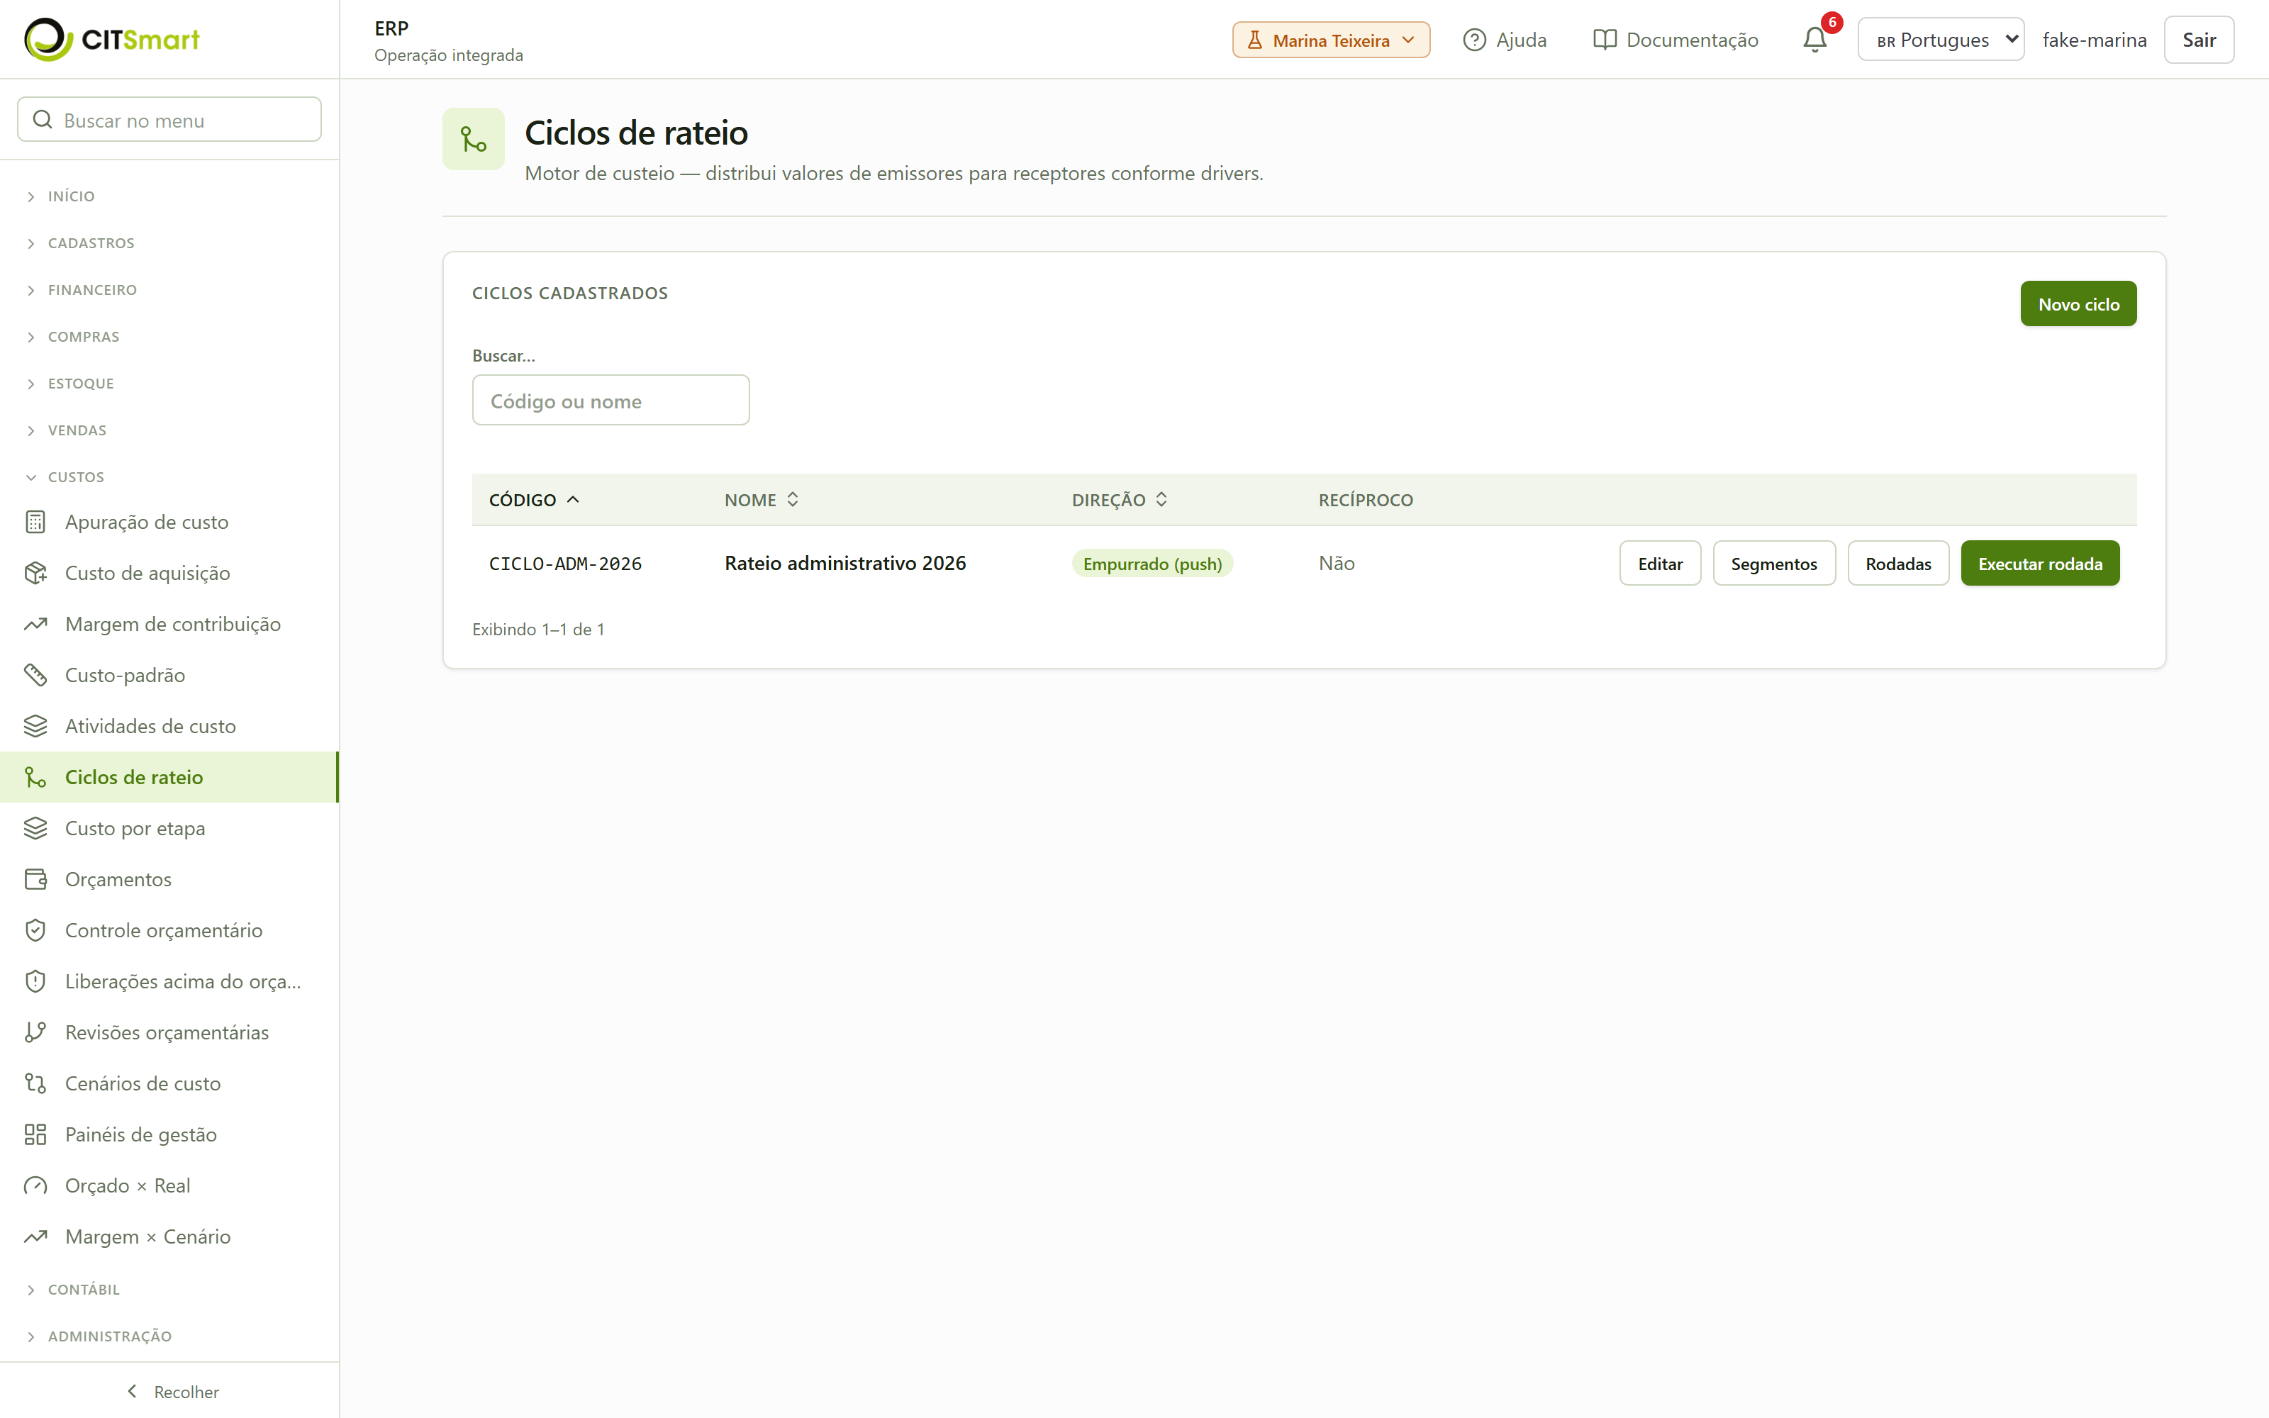Click the RECÍPROCO column header
Screen dimensions: 2269x1418
click(x=1365, y=500)
